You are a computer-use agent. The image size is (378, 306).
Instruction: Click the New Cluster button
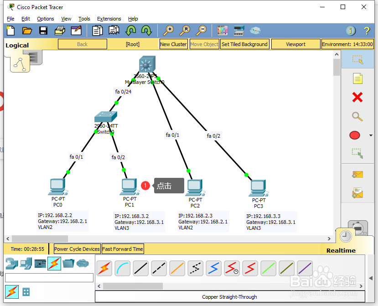pos(174,44)
